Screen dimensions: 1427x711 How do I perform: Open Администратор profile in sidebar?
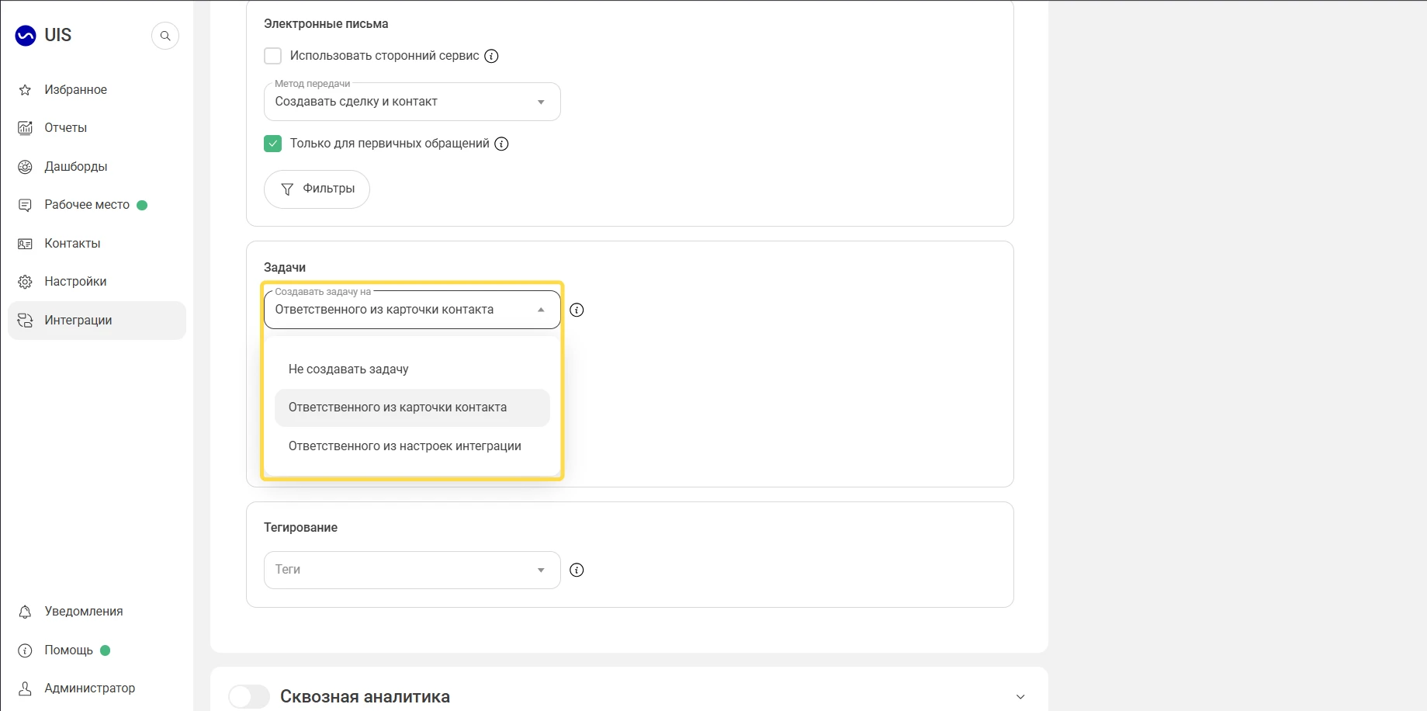click(89, 688)
